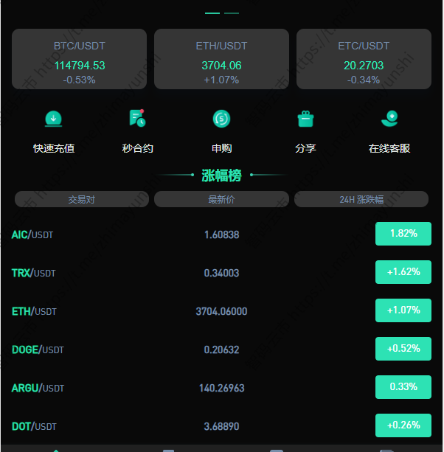Open the ETH/USDT row in gainers list
The width and height of the screenshot is (444, 452).
click(221, 311)
